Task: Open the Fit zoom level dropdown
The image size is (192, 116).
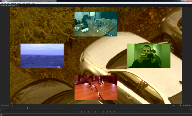Action: pyautogui.click(x=14, y=105)
